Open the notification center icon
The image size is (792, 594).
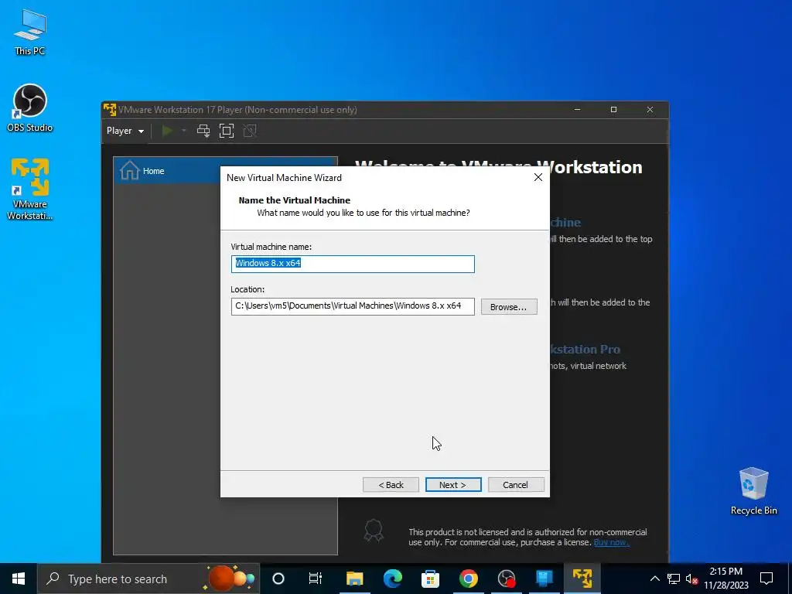coord(766,579)
